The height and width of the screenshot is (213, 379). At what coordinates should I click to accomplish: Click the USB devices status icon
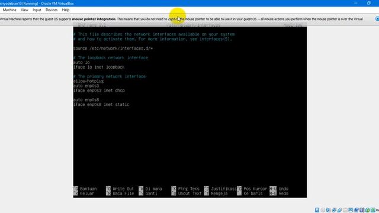tap(339, 210)
